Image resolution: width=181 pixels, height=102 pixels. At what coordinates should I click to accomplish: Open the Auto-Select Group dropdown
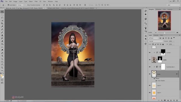coord(20,5)
